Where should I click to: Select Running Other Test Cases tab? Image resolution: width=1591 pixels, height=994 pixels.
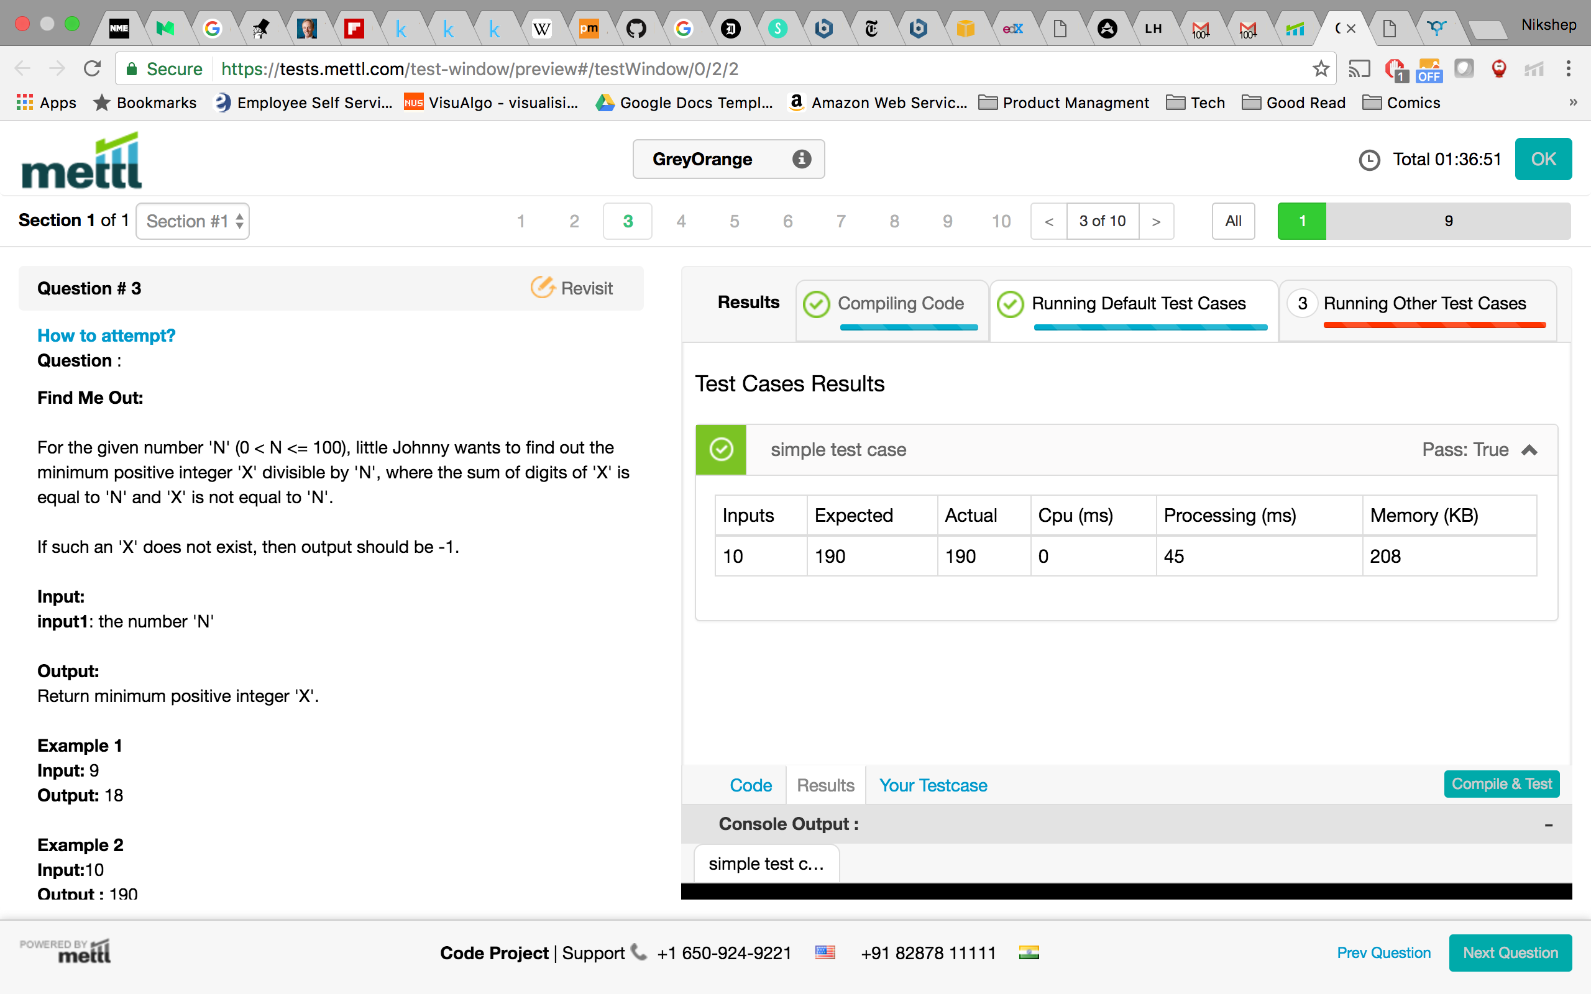1419,311
